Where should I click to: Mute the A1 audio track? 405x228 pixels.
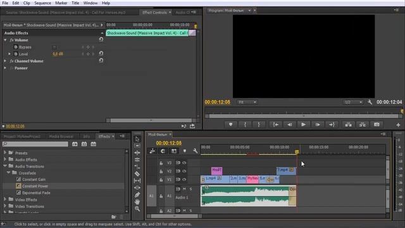[x=184, y=189]
